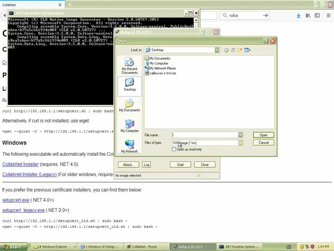This screenshot has width=334, height=251.
Task: Click keyboard icon in system tray
Action: [x=289, y=247]
